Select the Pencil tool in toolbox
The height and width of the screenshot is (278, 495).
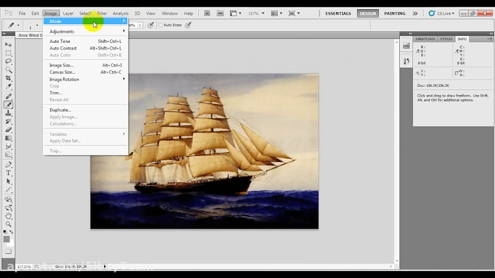tap(8, 105)
